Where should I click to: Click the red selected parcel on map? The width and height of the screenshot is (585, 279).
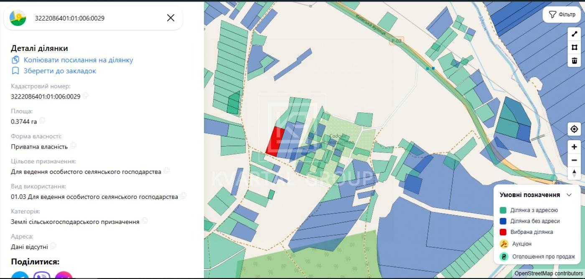274,142
